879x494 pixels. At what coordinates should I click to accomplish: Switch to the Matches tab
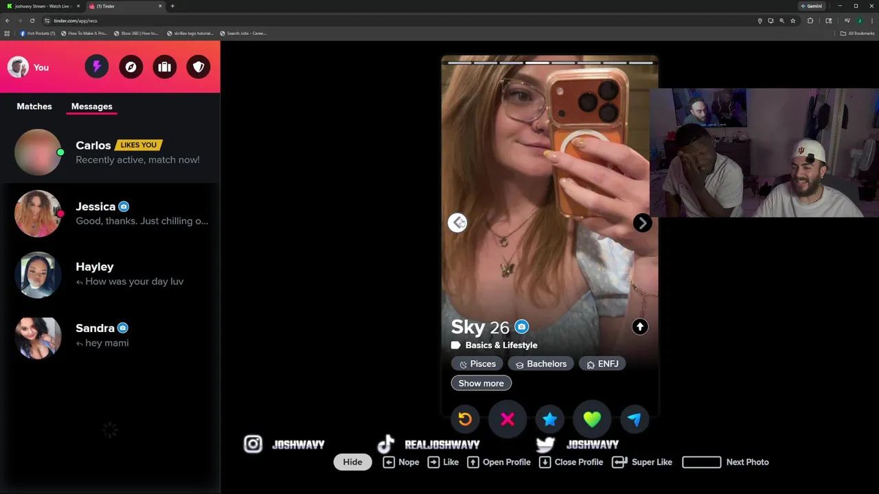coord(34,106)
